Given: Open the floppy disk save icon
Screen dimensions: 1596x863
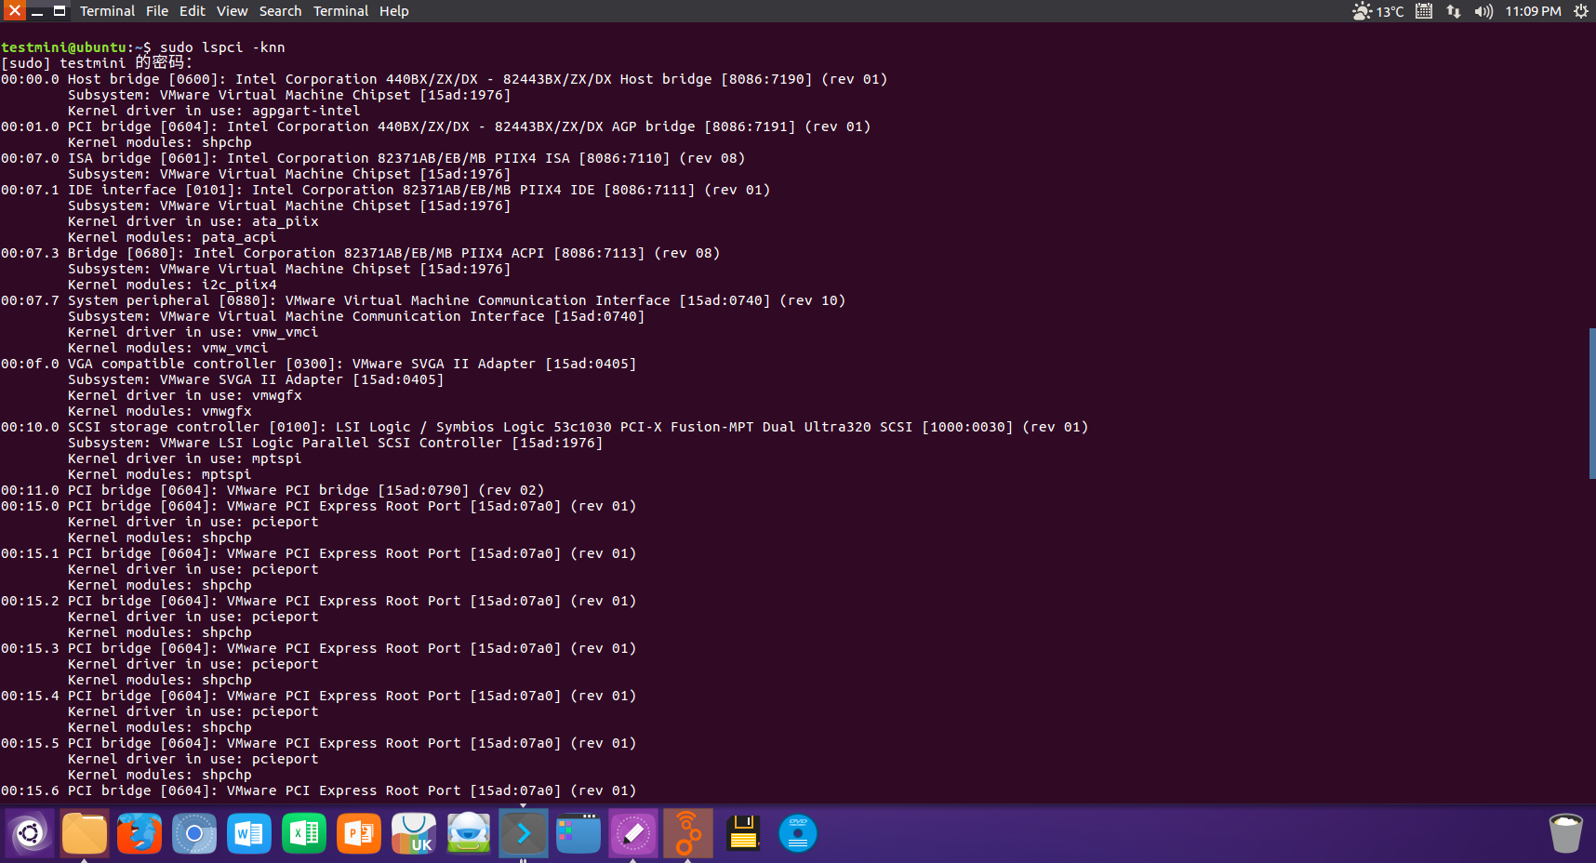Looking at the screenshot, I should [x=743, y=833].
